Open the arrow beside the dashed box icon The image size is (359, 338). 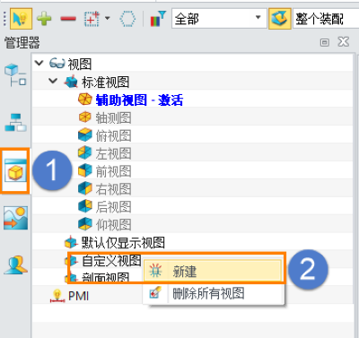tap(108, 18)
